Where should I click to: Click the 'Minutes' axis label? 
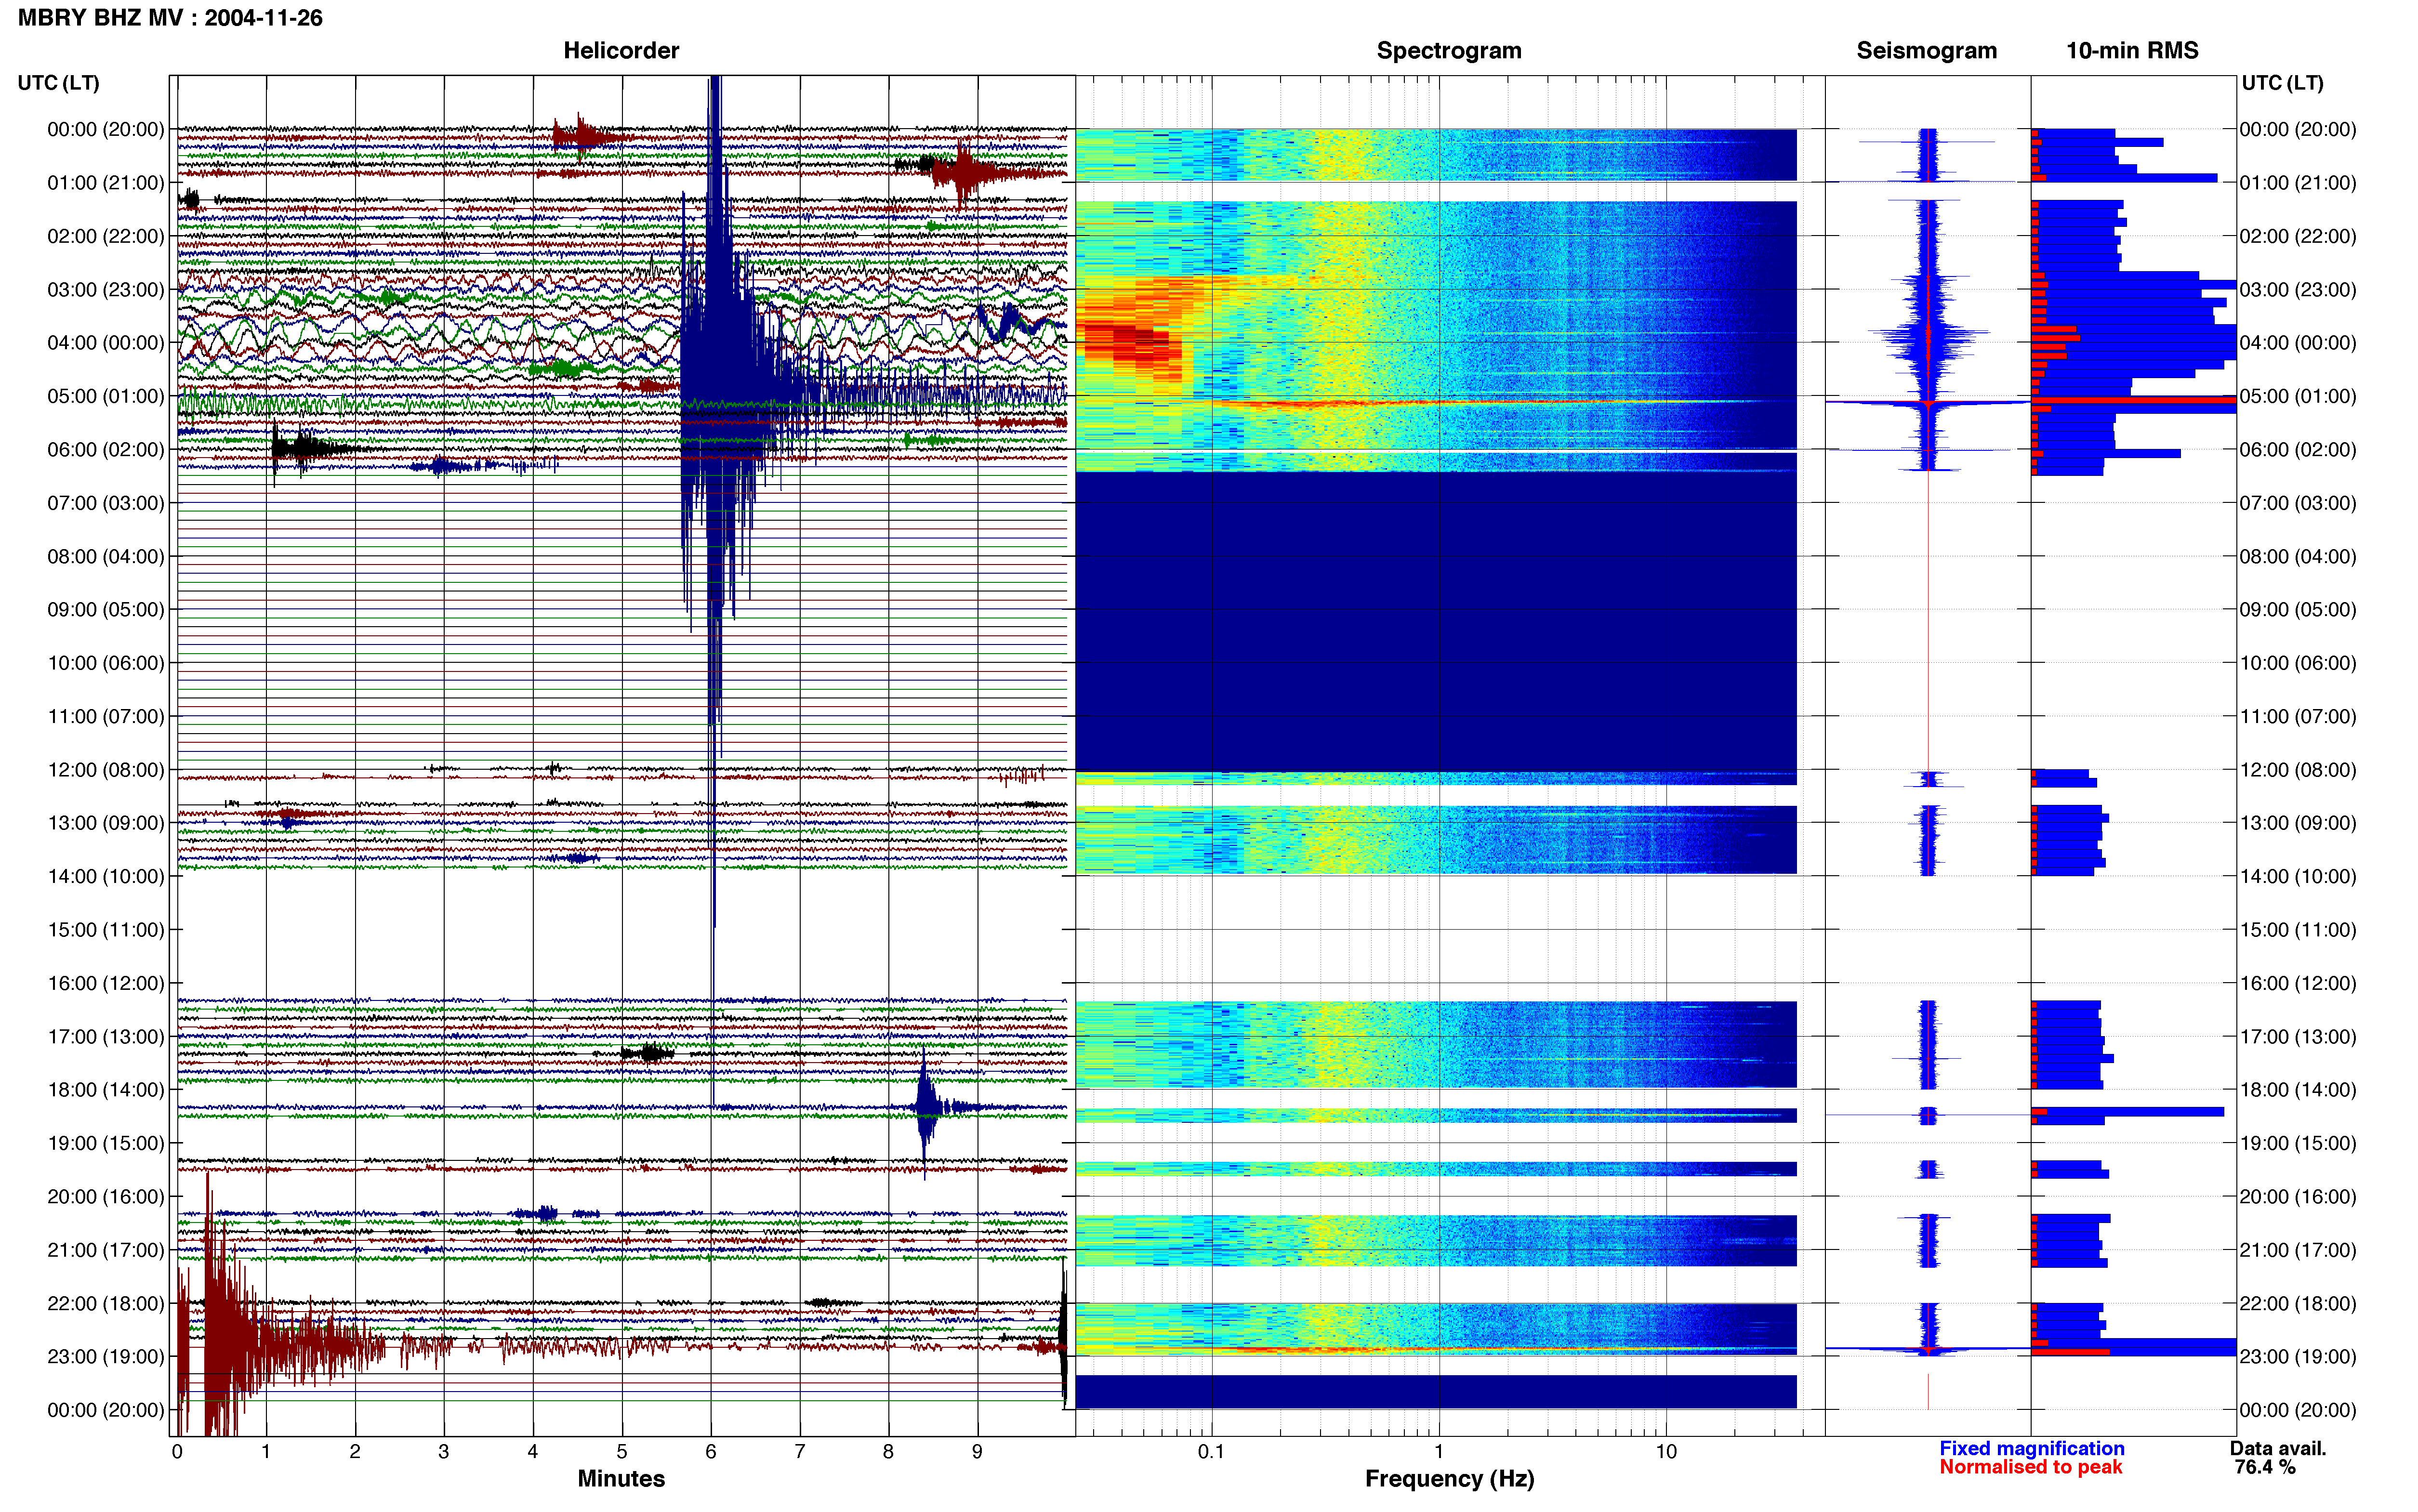[621, 1479]
